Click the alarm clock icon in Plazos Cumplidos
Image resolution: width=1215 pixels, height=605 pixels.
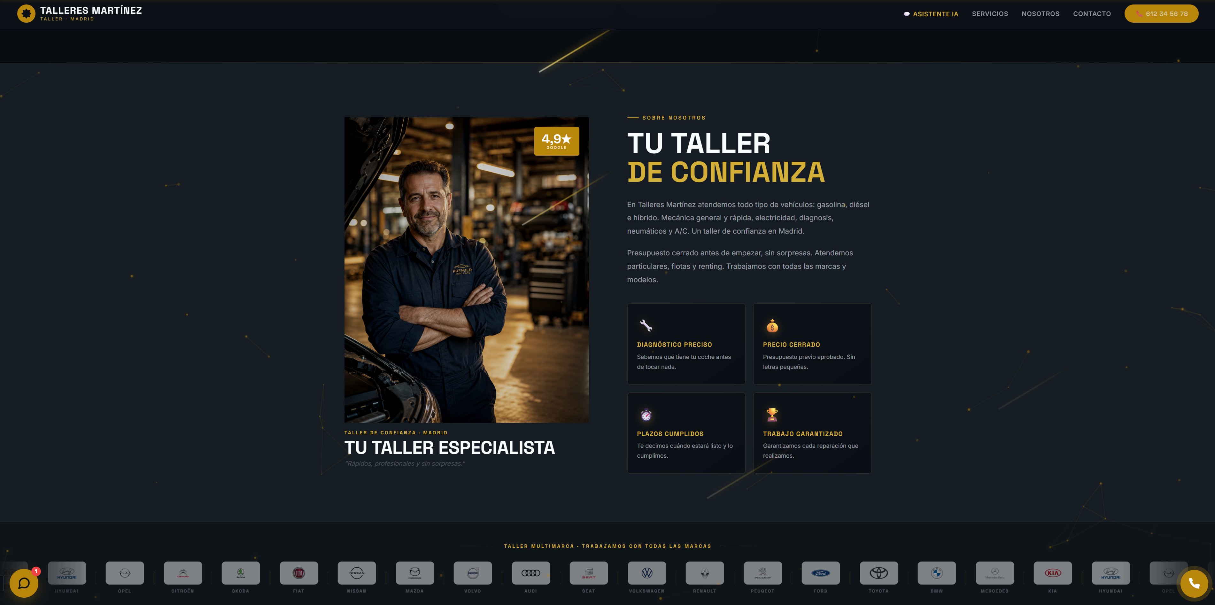pyautogui.click(x=646, y=415)
